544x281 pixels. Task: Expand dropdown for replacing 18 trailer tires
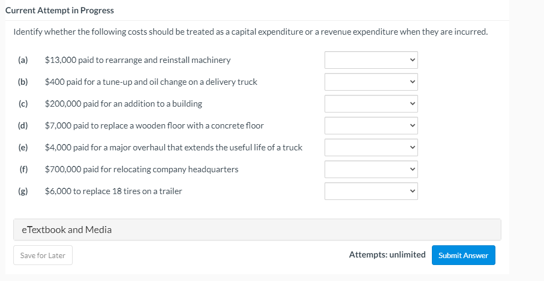[371, 191]
